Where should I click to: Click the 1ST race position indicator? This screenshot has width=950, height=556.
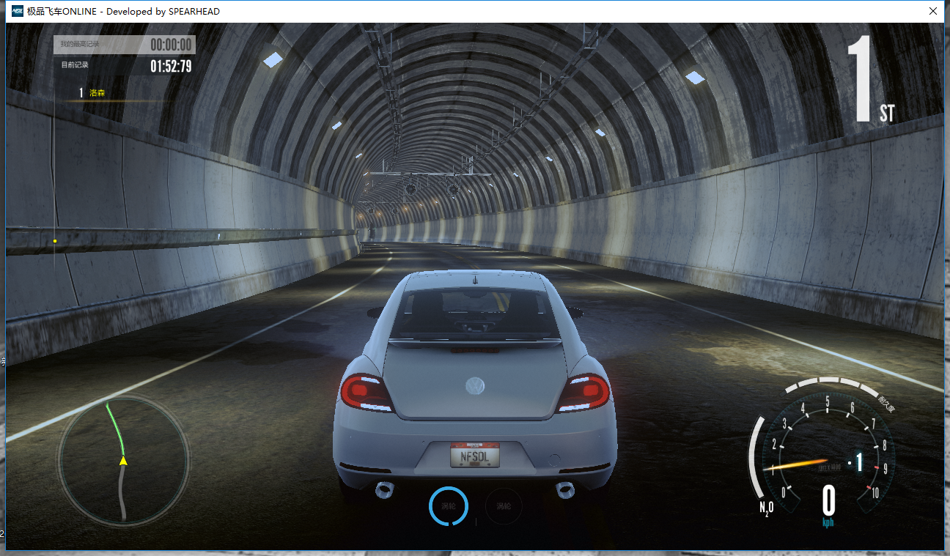(x=871, y=77)
